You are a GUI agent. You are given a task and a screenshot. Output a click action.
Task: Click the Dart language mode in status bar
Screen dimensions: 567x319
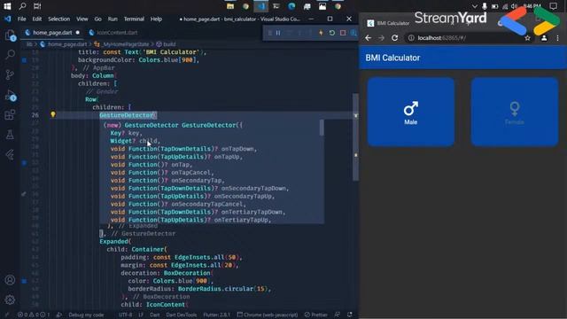tap(155, 315)
